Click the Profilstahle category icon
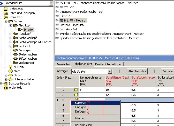Viewport: 174px width, 126px height. pyautogui.click(x=6, y=9)
